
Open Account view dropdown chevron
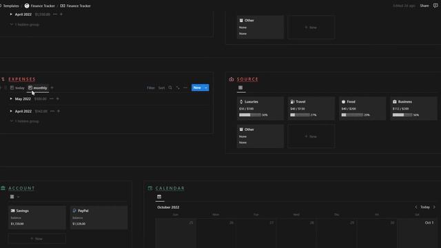[x=19, y=197]
